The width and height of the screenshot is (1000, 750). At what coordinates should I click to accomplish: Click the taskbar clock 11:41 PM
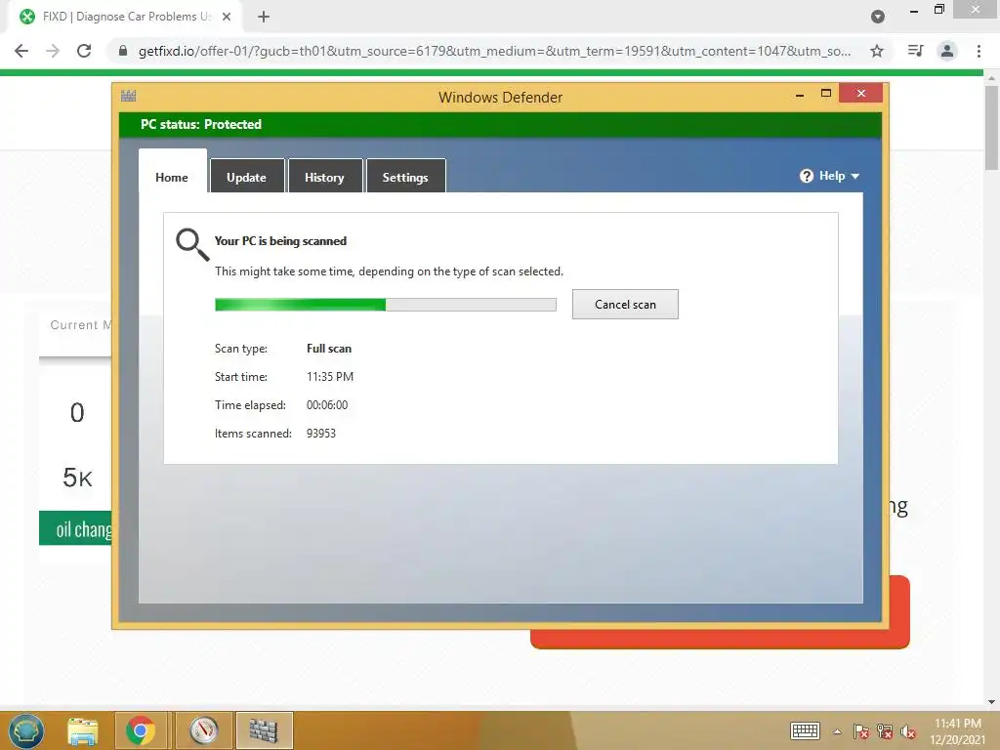957,724
